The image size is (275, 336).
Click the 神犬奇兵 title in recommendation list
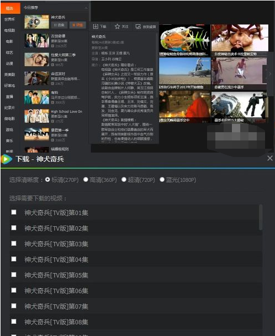(58, 17)
